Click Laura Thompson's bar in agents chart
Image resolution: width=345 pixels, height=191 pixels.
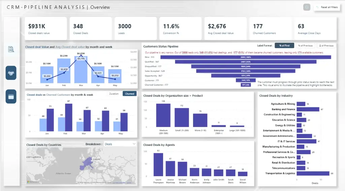tap(158, 165)
